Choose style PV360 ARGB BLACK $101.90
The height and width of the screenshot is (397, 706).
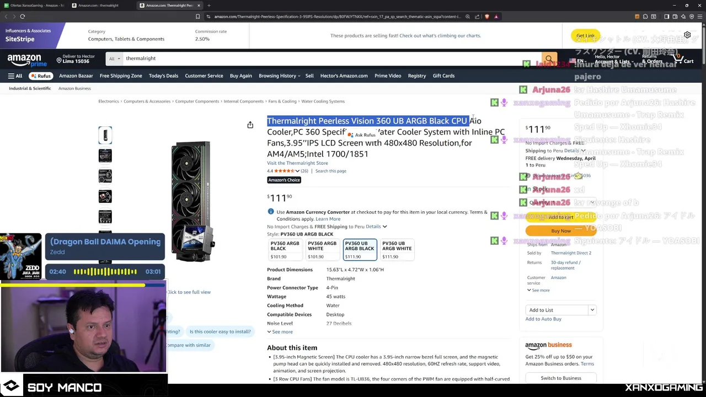286,250
